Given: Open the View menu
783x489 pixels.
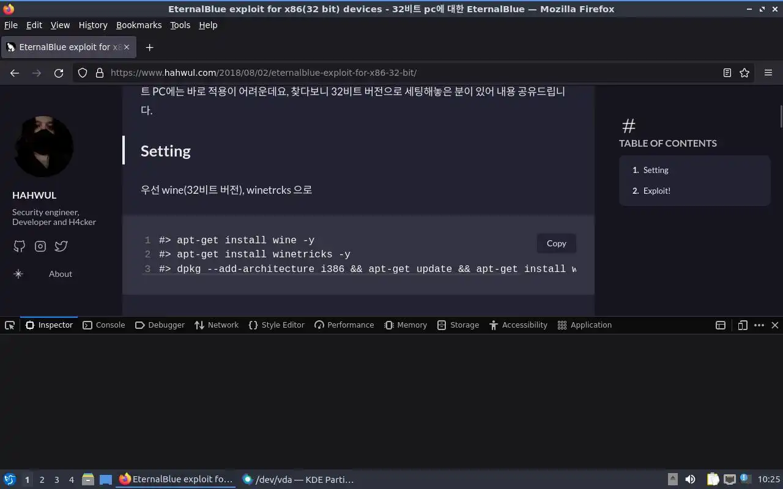Looking at the screenshot, I should [60, 25].
